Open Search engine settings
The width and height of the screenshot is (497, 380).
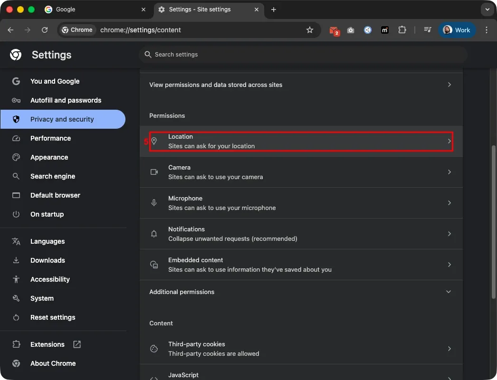63,176
